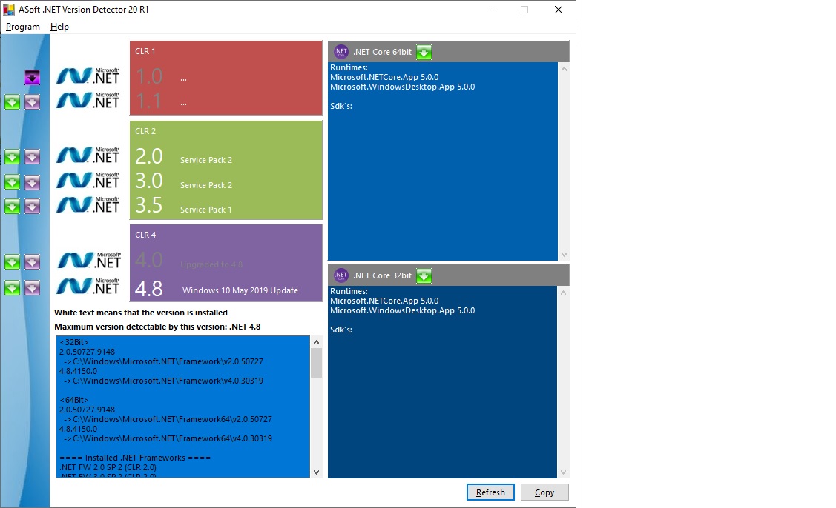Click '<64Bit>' line in details box
The height and width of the screenshot is (508, 836).
pos(74,400)
